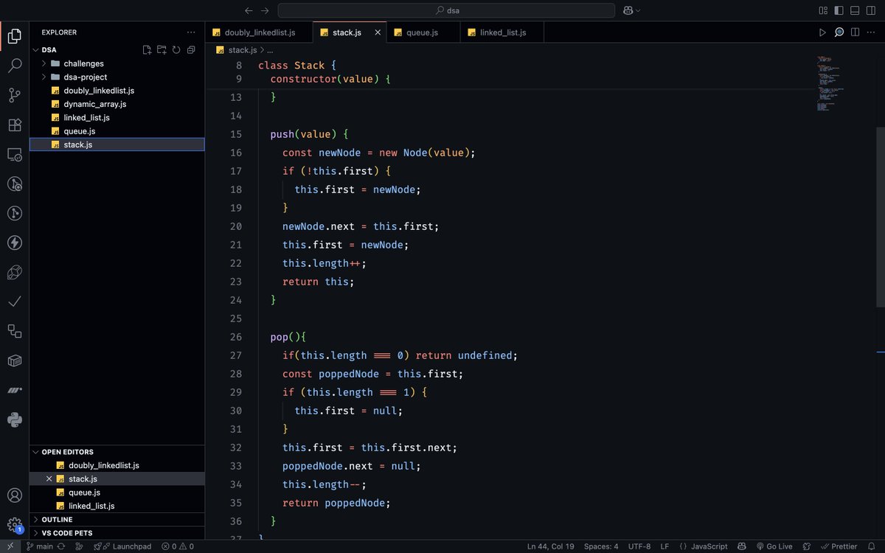The height and width of the screenshot is (553, 885).
Task: Create a new folder in DSA folder
Action: coord(162,50)
